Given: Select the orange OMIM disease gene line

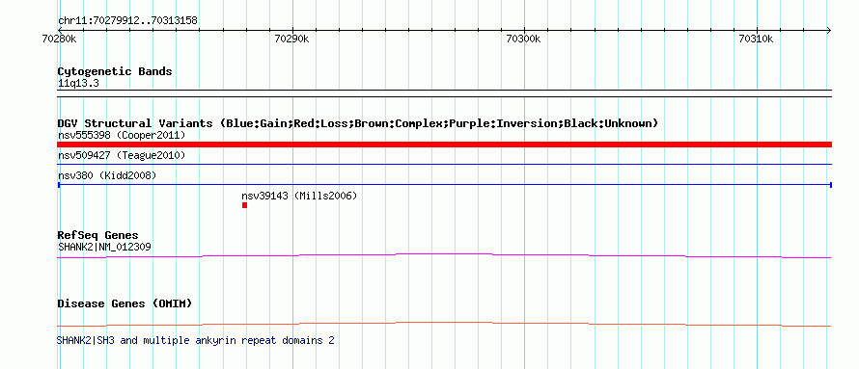Looking at the screenshot, I should pos(444,324).
